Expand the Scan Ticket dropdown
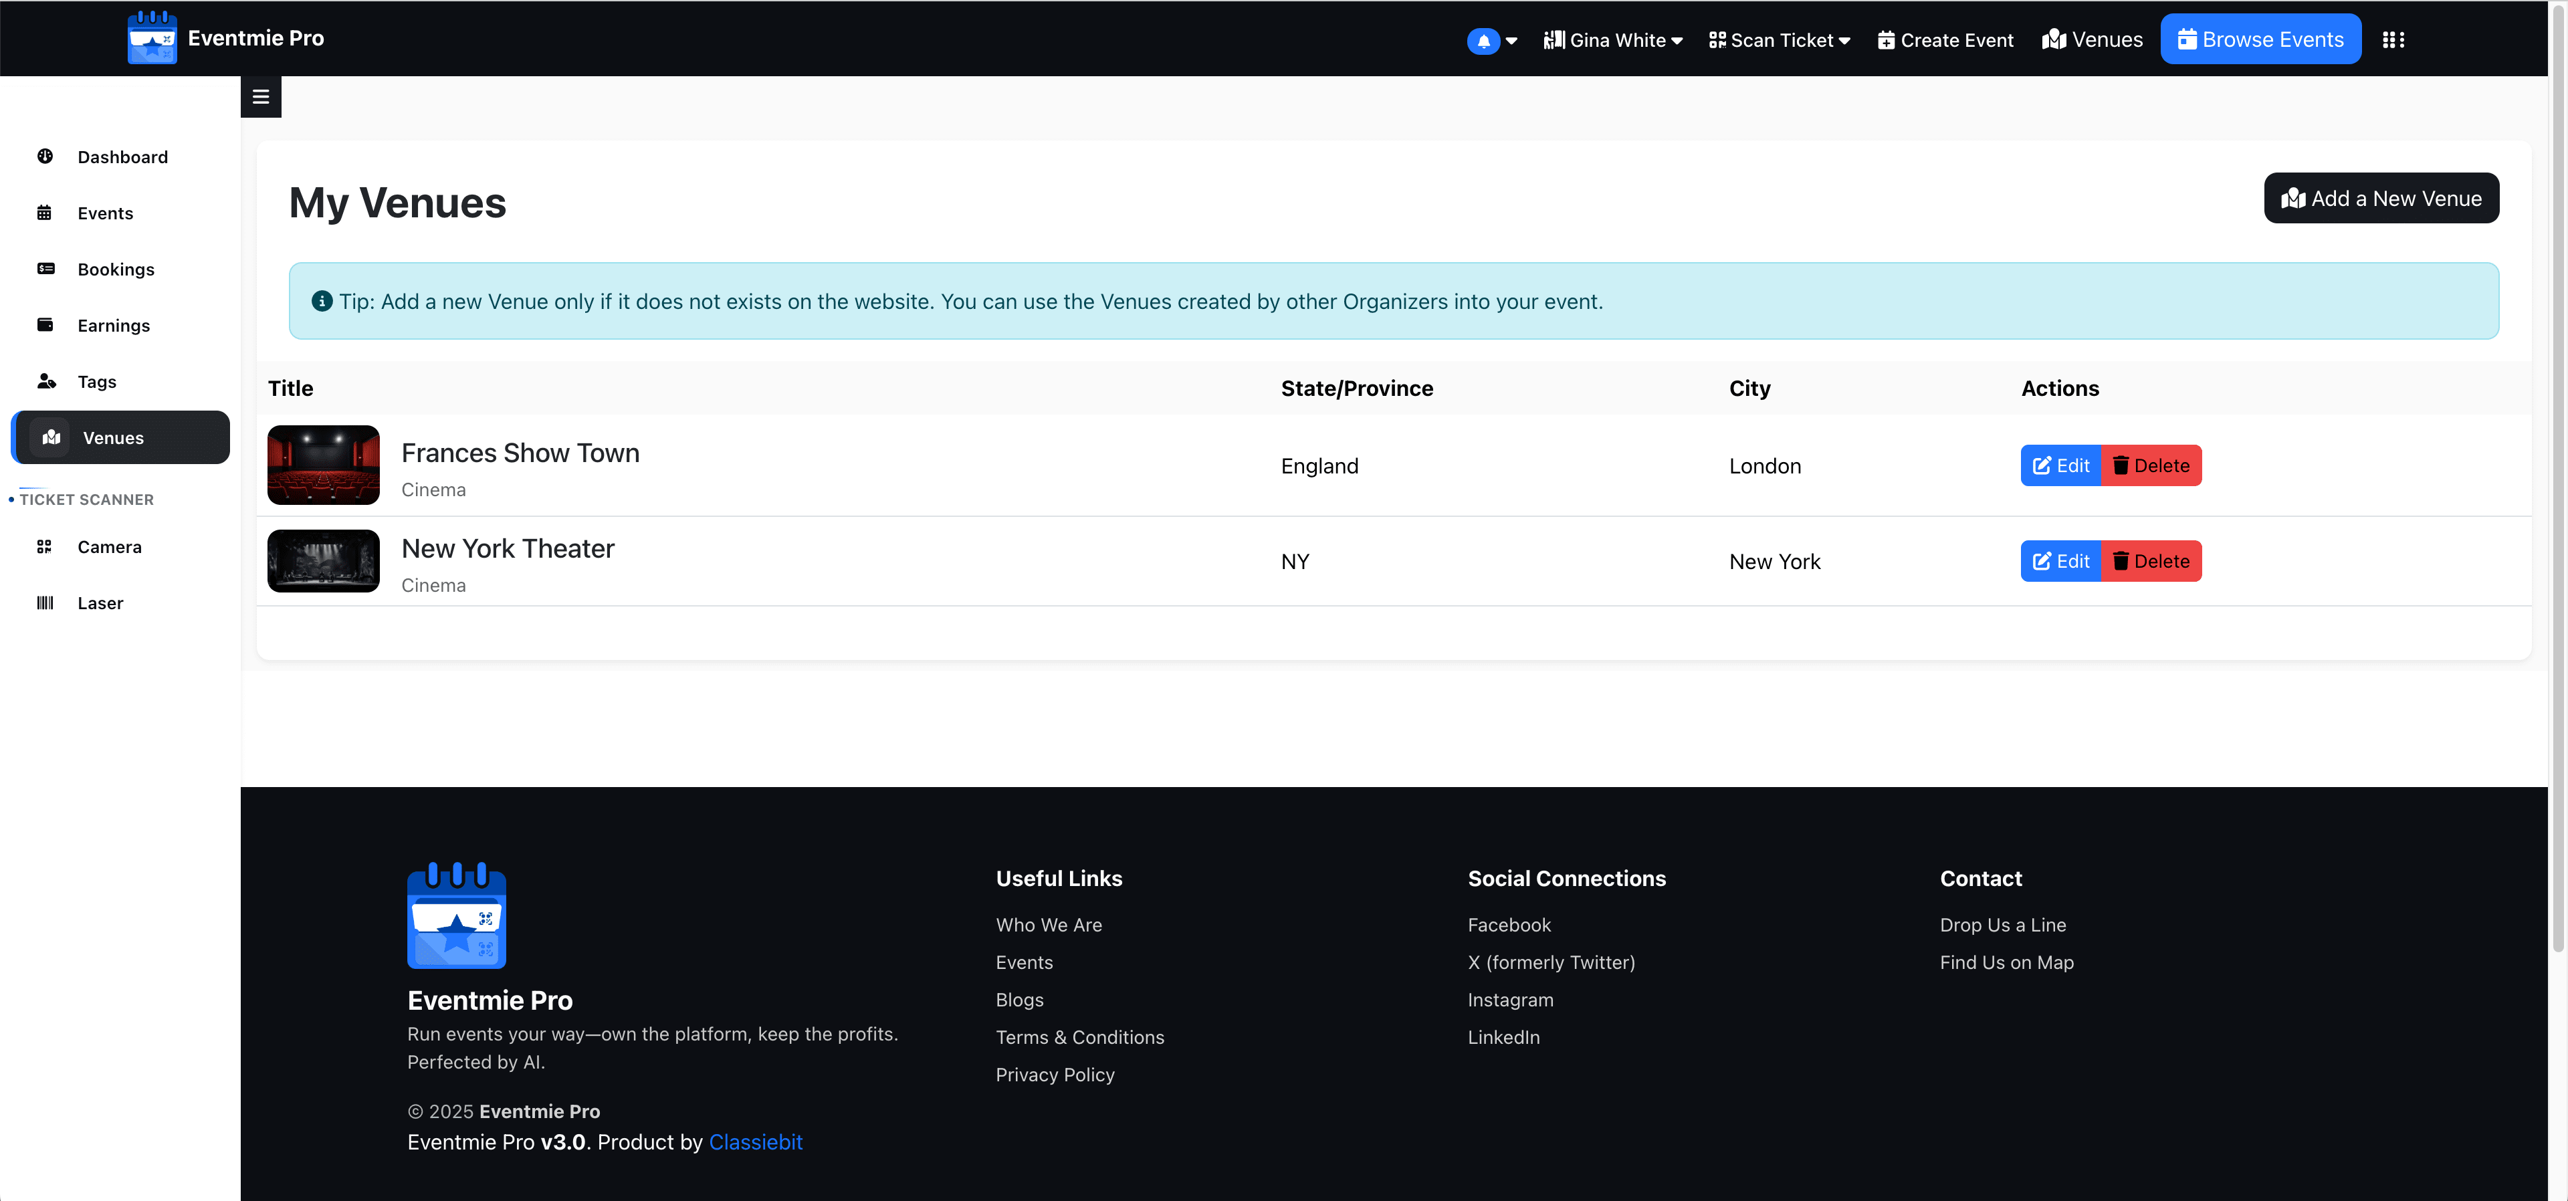The width and height of the screenshot is (2568, 1201). coord(1780,40)
